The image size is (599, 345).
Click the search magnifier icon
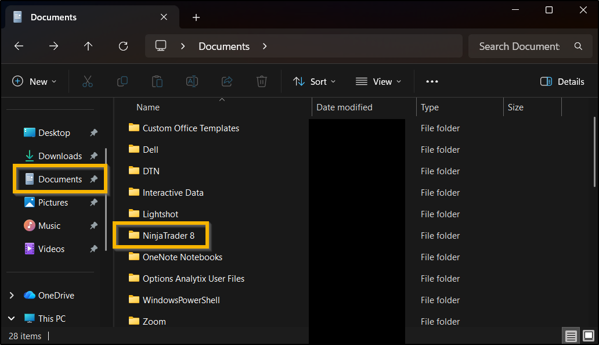pyautogui.click(x=578, y=46)
